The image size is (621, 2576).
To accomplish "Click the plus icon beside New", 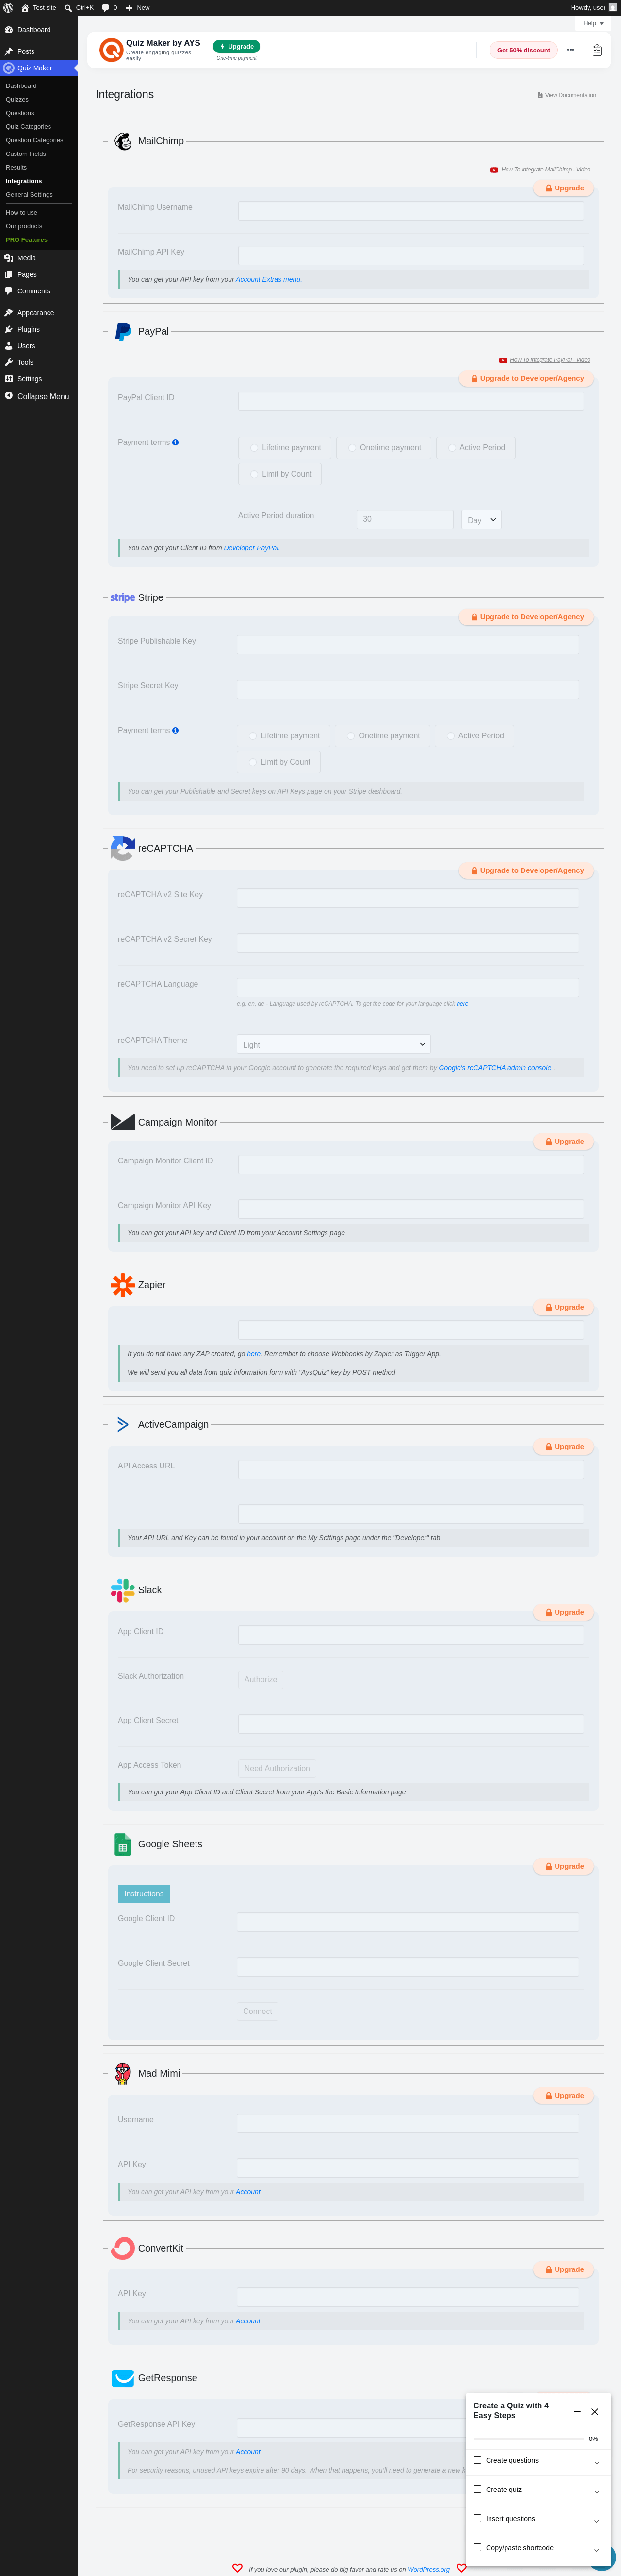I will coord(129,8).
